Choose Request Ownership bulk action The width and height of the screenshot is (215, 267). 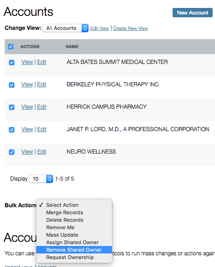[74, 257]
